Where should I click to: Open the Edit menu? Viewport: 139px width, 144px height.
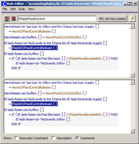tap(13, 9)
